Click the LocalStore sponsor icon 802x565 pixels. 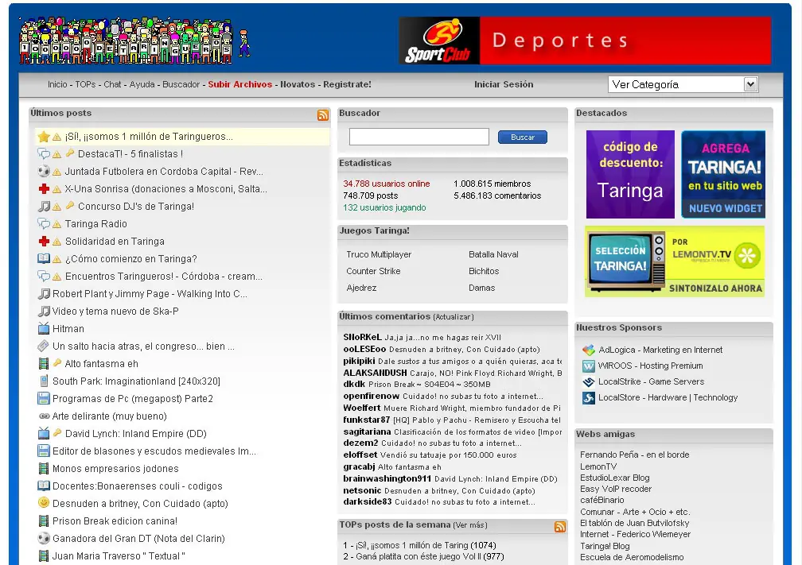(589, 397)
